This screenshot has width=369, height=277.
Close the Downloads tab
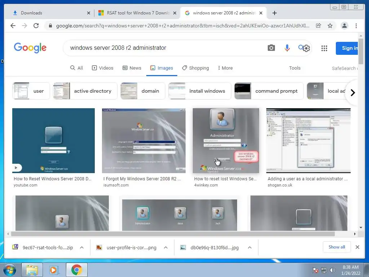pyautogui.click(x=89, y=13)
